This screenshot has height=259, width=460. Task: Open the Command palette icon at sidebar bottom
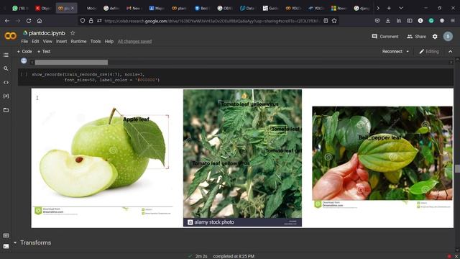(6, 235)
